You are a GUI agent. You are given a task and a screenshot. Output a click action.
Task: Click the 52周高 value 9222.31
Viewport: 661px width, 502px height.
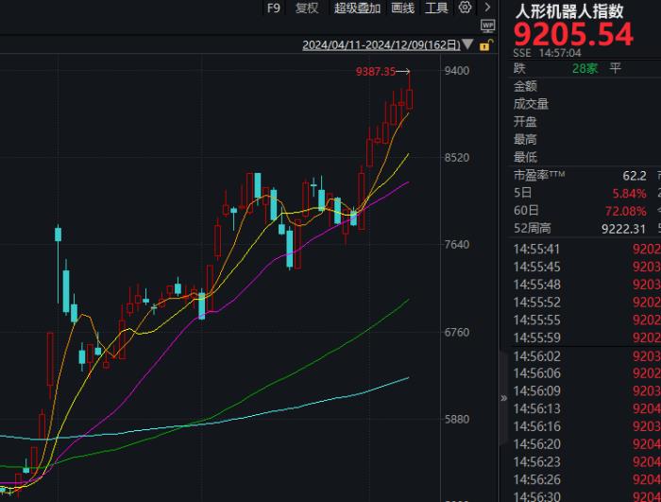[x=623, y=229]
